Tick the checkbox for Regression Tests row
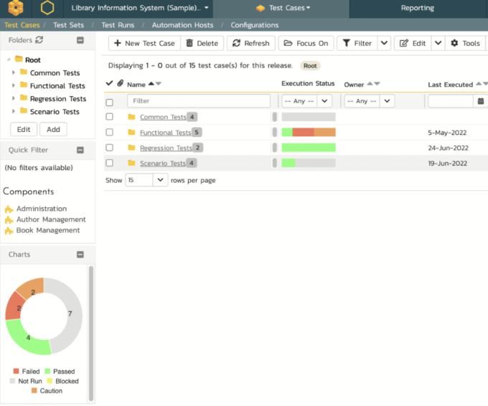This screenshot has height=406, width=488. point(109,148)
